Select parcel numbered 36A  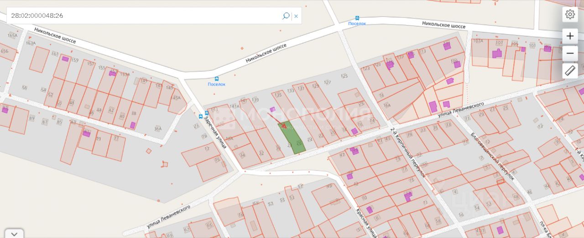158,129
